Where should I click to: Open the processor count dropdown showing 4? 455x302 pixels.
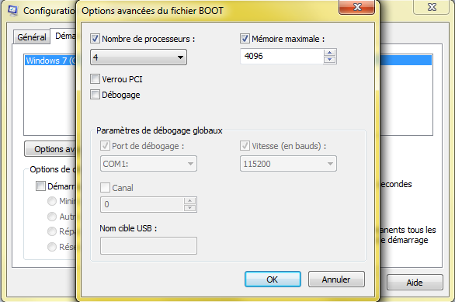[x=138, y=57]
